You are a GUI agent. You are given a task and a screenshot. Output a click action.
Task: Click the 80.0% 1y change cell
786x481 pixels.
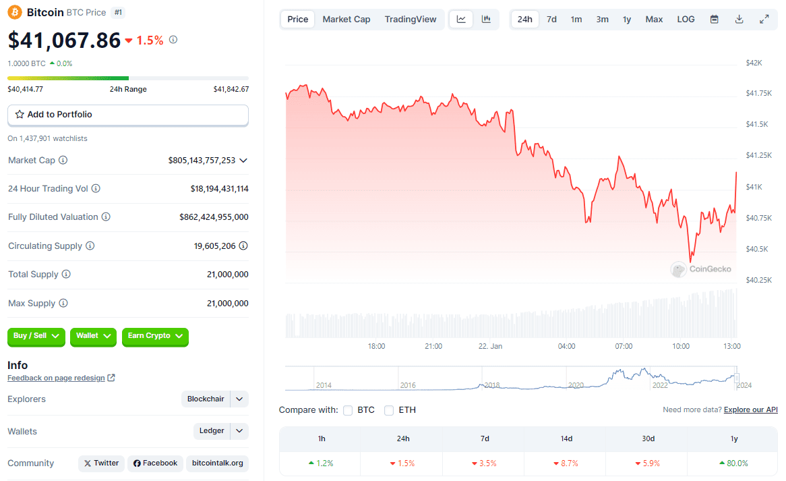tap(733, 463)
